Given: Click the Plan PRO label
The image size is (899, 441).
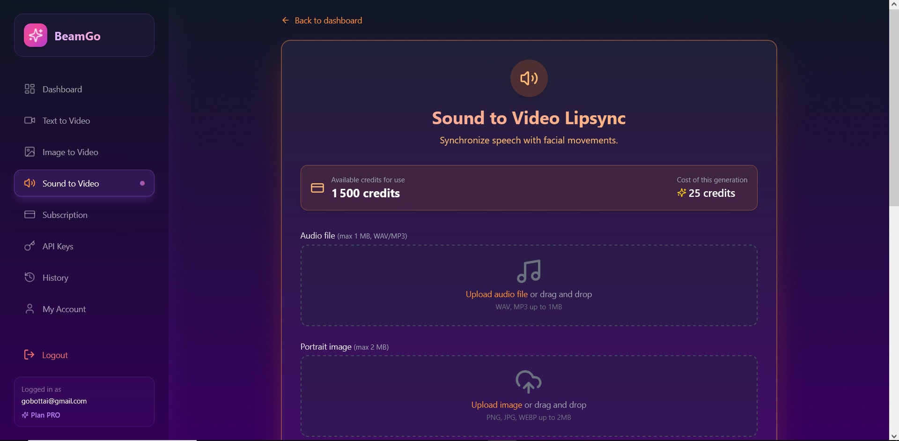Looking at the screenshot, I should pyautogui.click(x=45, y=415).
